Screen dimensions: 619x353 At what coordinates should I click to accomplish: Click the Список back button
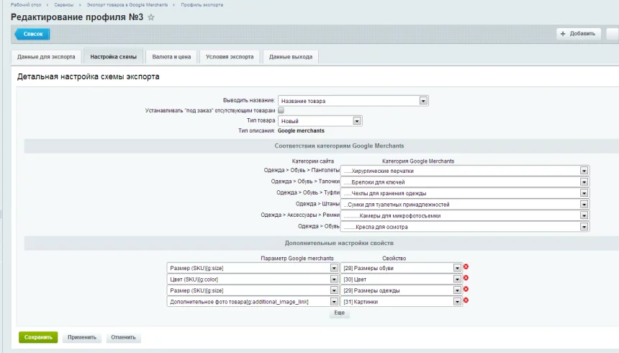click(32, 34)
